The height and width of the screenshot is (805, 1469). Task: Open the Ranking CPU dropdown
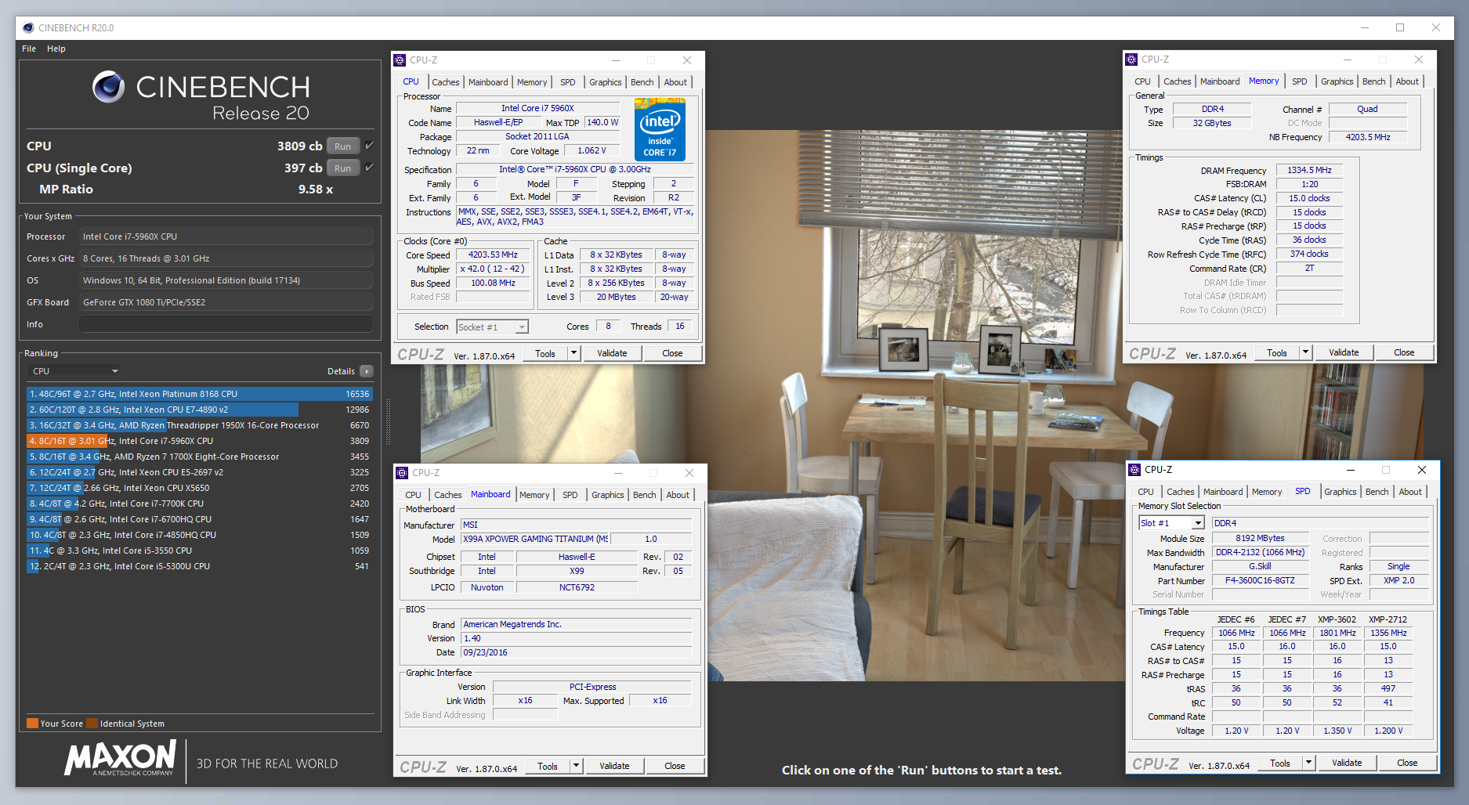tap(74, 371)
